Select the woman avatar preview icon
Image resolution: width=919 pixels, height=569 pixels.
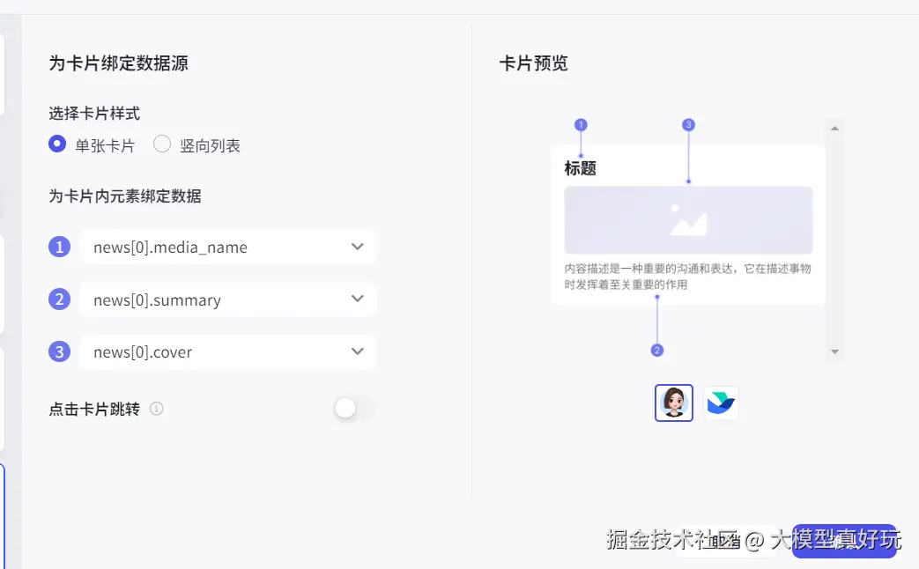coord(673,403)
